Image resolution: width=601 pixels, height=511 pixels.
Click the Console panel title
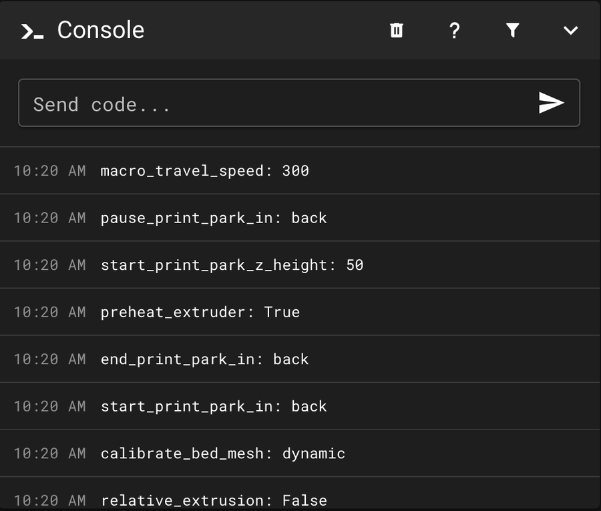pyautogui.click(x=101, y=30)
